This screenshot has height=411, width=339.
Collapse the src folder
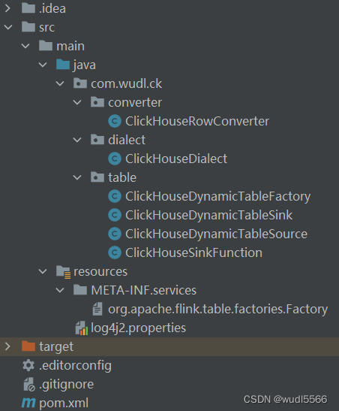click(x=8, y=27)
